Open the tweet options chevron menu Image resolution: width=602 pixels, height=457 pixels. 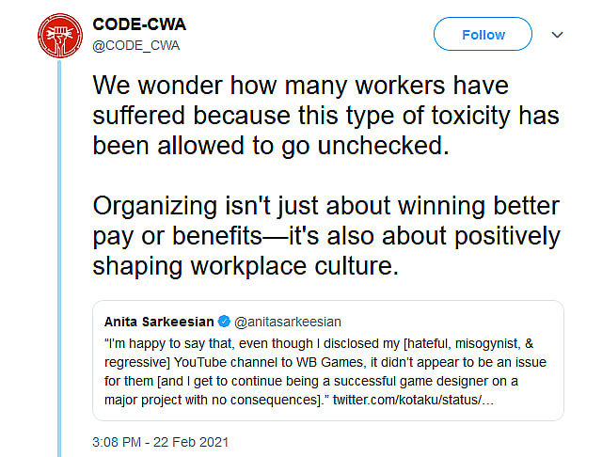[x=557, y=35]
